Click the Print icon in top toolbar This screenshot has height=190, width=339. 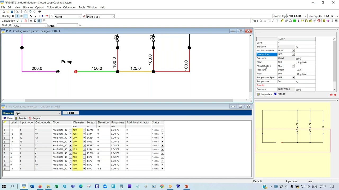click(x=39, y=12)
